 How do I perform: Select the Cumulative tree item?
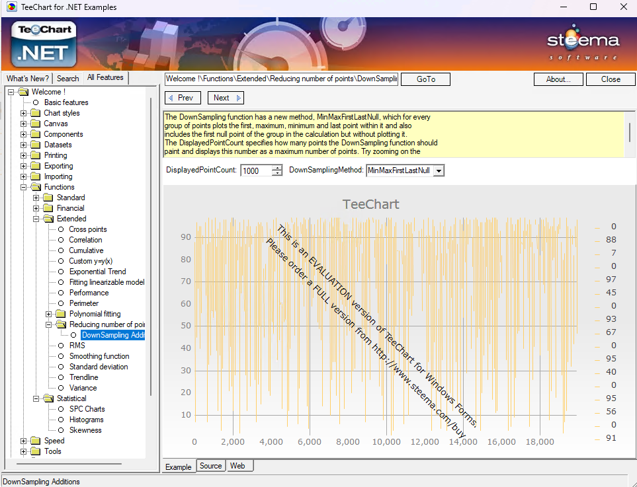[x=86, y=250]
